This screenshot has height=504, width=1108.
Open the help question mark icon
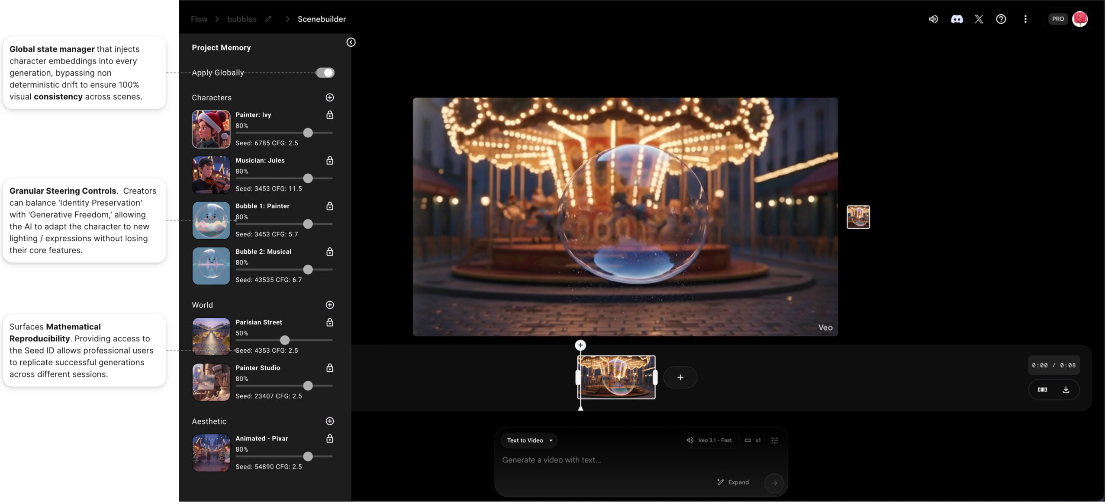pos(1001,19)
